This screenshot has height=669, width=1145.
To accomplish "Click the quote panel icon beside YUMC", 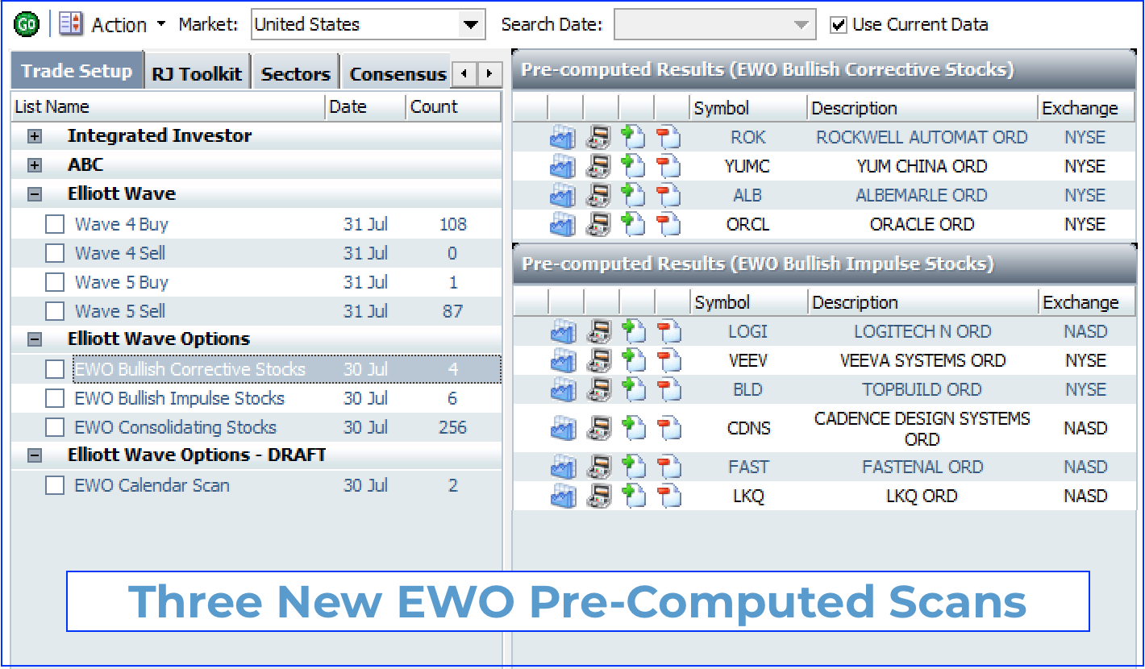I will [x=597, y=166].
